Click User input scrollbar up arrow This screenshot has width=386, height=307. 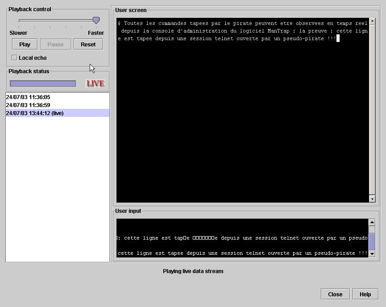coord(372,222)
